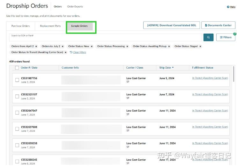Click the Clear Filters link

click(79, 52)
